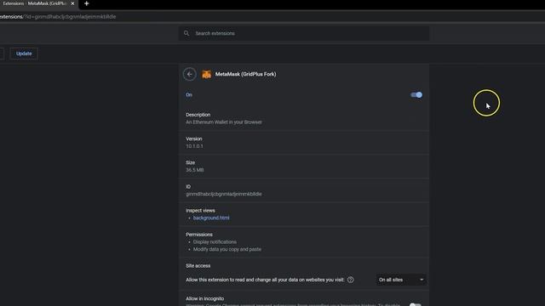Close the Extensions MetaMask tab
Screen dimensions: 545x306
pos(72,3)
